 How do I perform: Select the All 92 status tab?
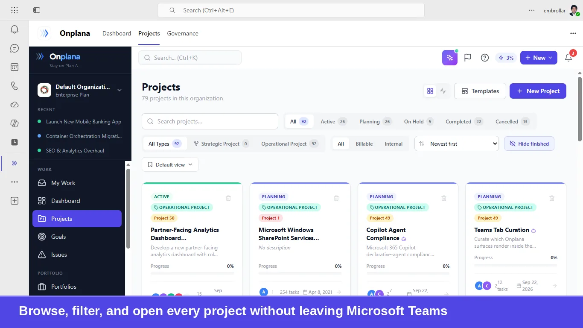click(x=299, y=122)
